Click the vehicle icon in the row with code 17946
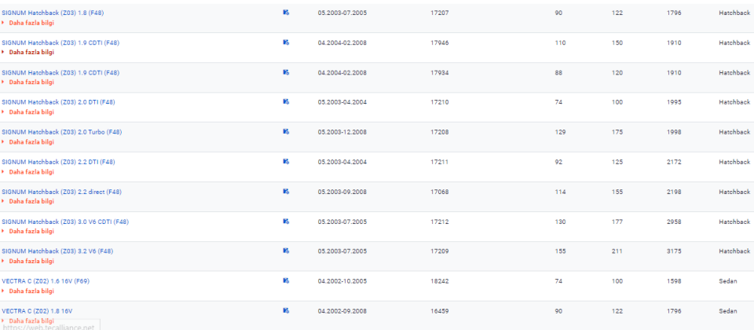 (x=286, y=42)
